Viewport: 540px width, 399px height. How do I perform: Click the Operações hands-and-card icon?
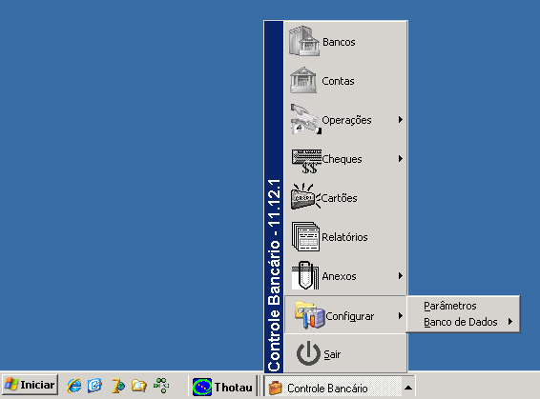(x=306, y=119)
